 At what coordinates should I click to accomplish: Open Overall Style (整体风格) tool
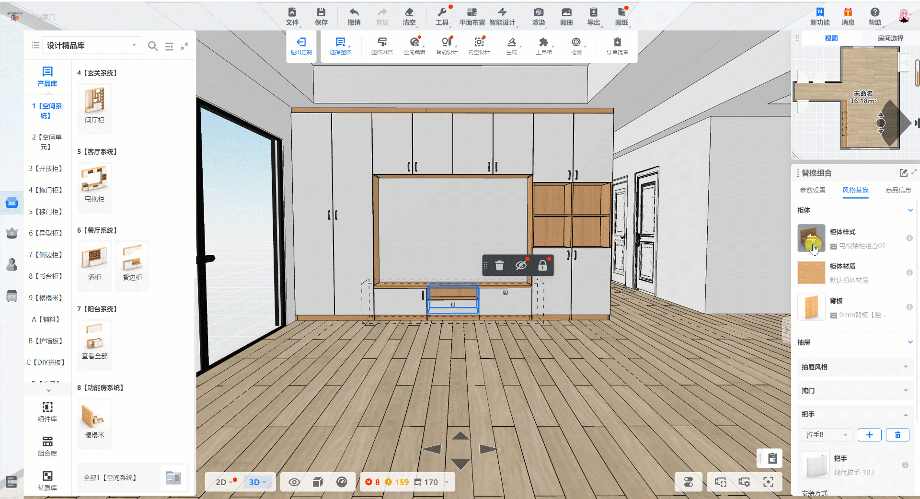tap(382, 45)
